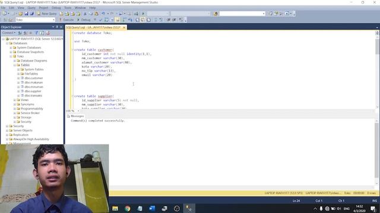Open the Debug menu
The image size is (380, 213).
click(x=56, y=8)
